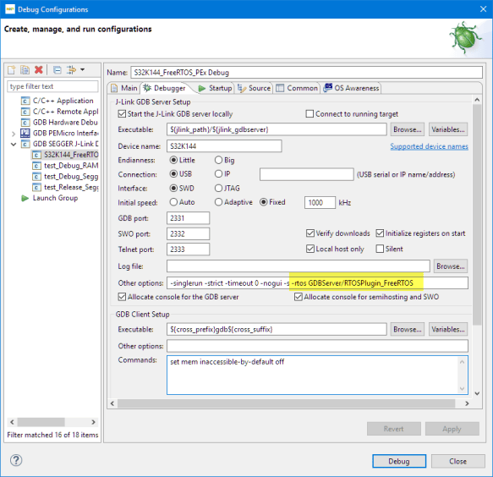
Task: Toggle Initialize registers on start
Action: coord(380,233)
